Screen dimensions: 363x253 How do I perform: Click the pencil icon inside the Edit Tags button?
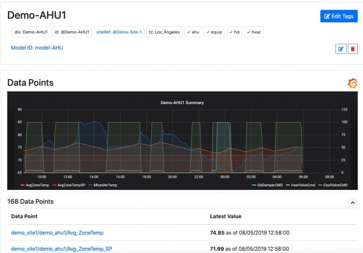[x=328, y=16]
